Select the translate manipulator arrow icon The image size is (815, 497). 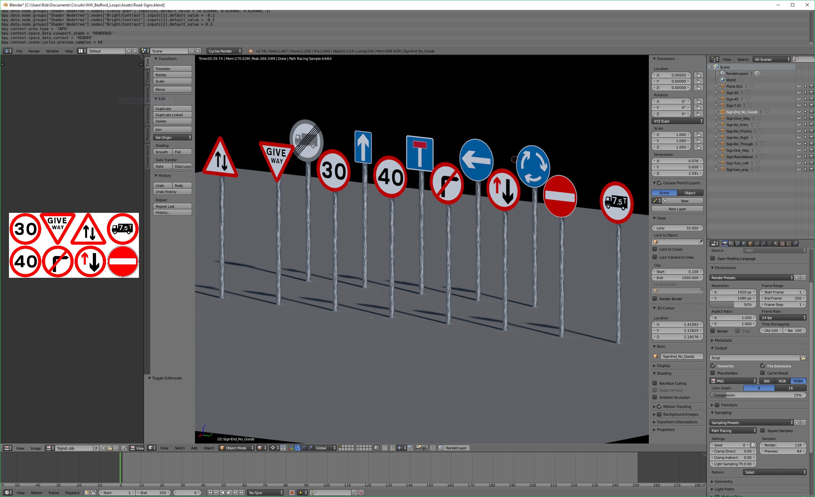(x=298, y=448)
